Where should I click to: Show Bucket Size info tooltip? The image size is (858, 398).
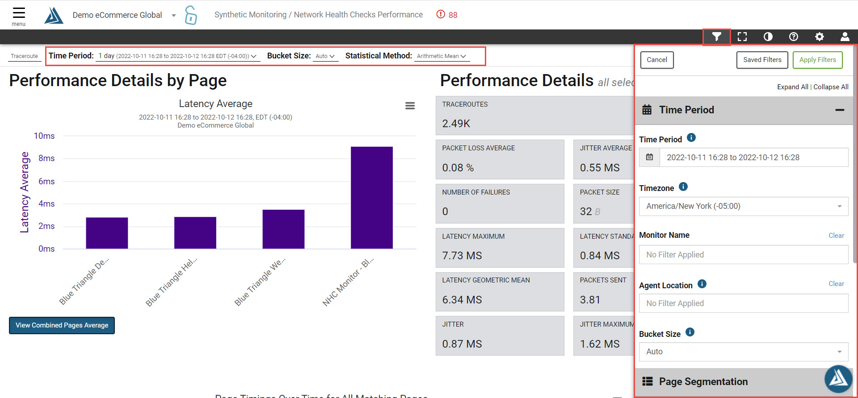pos(690,332)
